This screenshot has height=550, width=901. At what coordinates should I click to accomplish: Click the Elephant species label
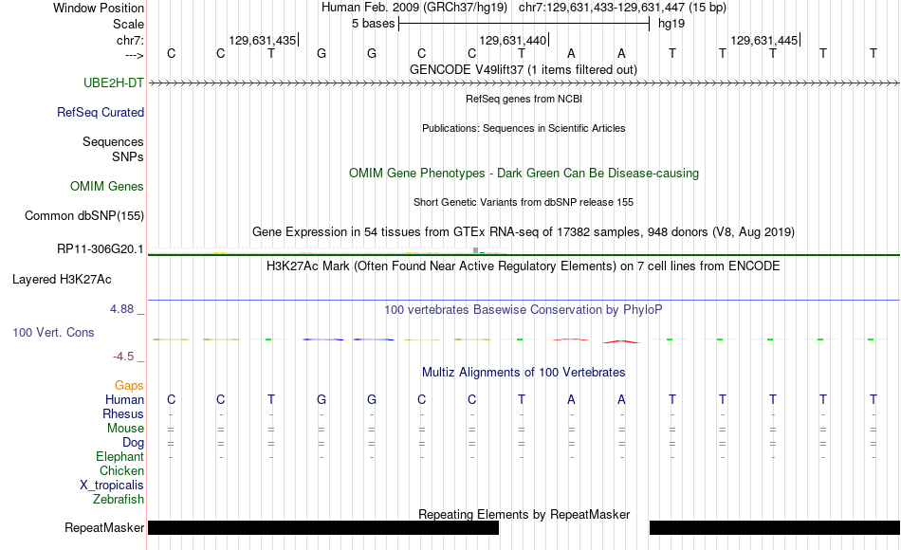(x=120, y=456)
